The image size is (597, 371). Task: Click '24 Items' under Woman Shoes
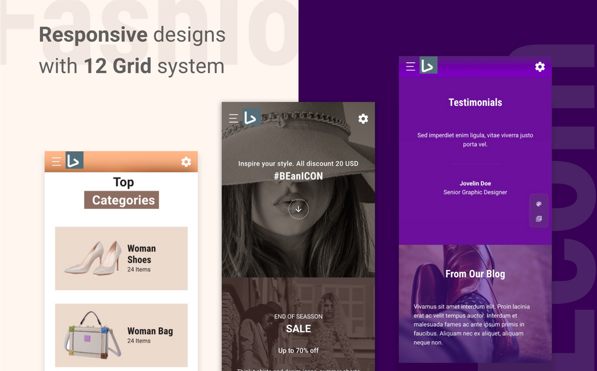(139, 269)
